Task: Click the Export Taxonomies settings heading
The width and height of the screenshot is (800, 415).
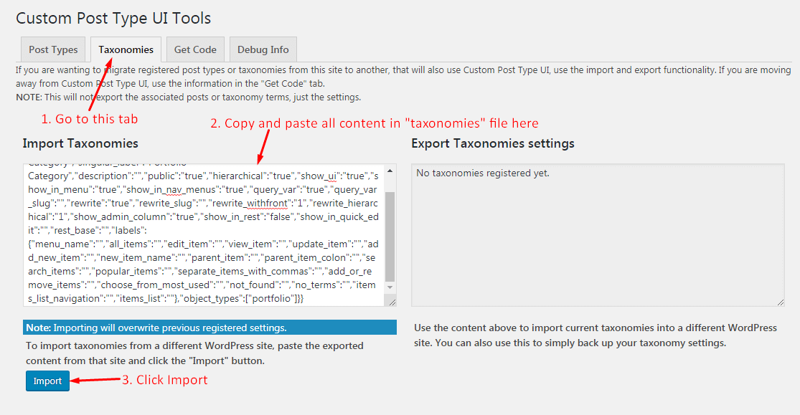Action: 493,143
